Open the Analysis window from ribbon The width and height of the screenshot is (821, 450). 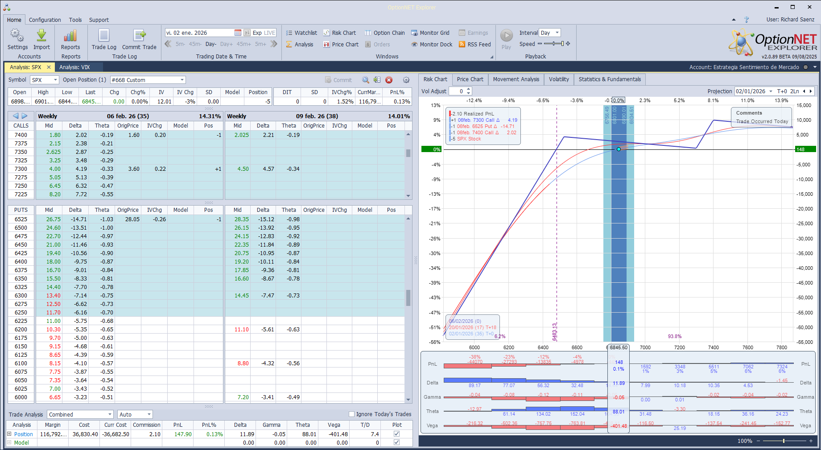[300, 44]
